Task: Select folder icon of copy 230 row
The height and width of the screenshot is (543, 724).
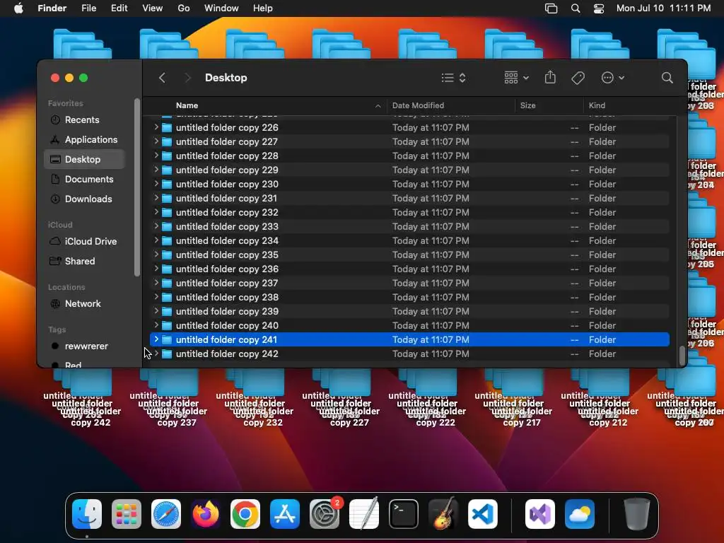Action: tap(167, 185)
